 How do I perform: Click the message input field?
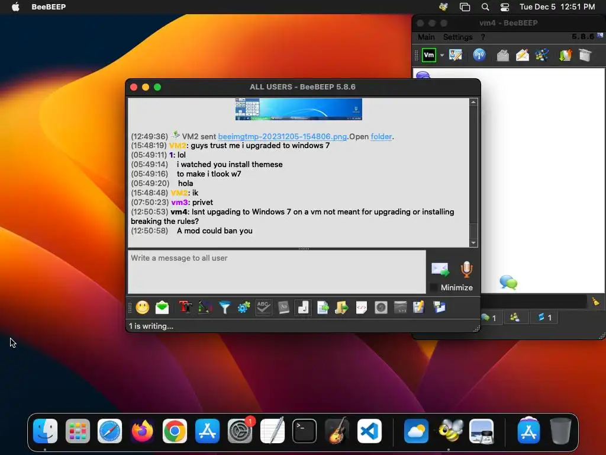pos(277,271)
